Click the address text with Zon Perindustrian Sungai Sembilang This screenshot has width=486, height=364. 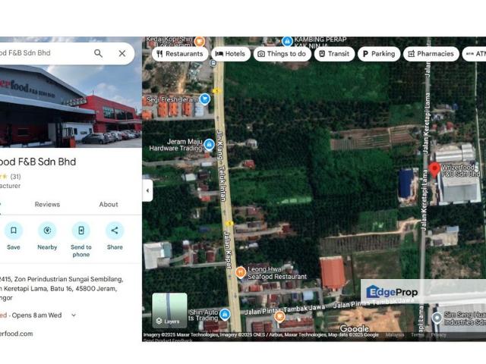click(62, 288)
